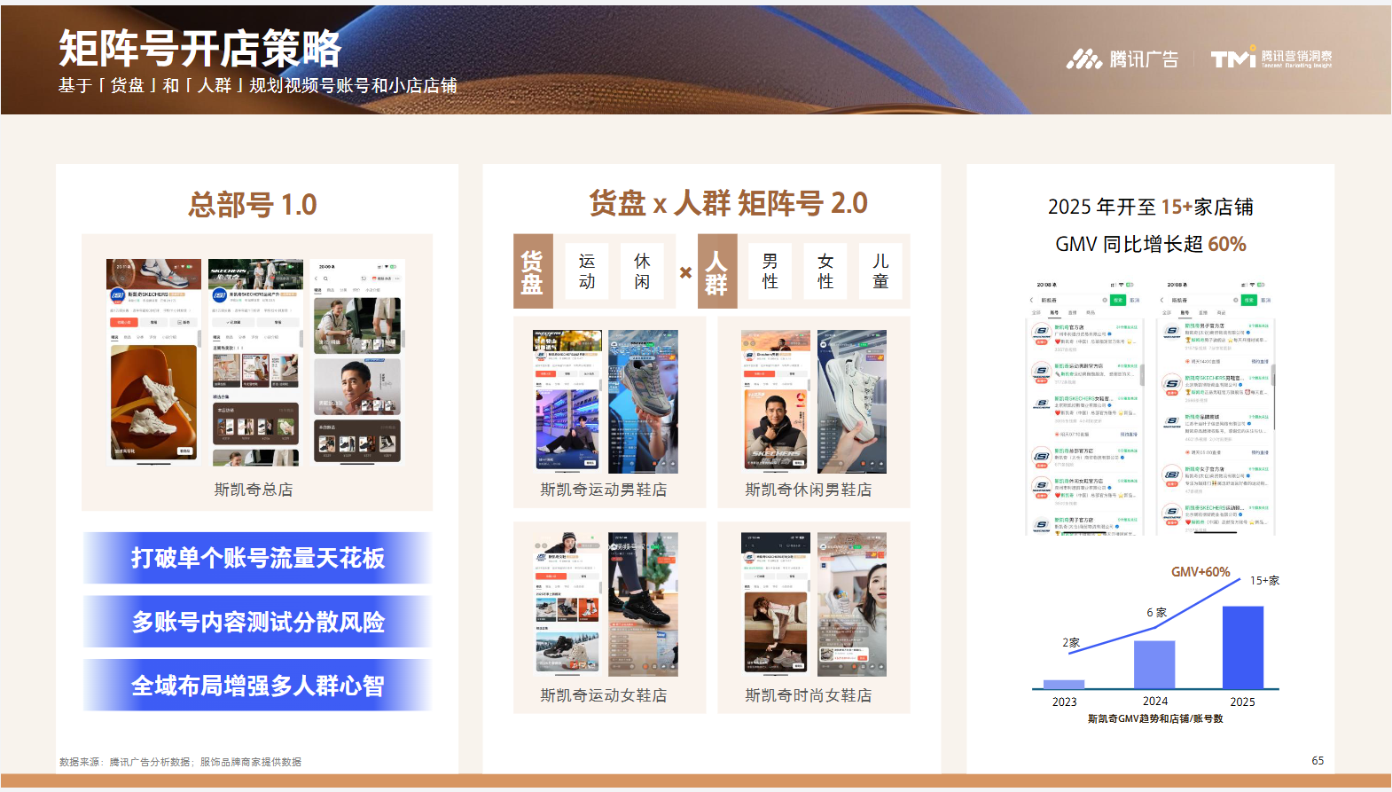
Task: Pick the 儿童 audience tile
Action: pos(880,271)
